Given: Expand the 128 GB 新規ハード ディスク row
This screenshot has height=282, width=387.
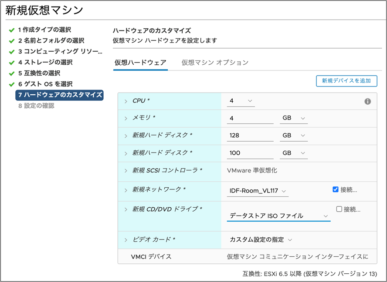Looking at the screenshot, I should (126, 136).
